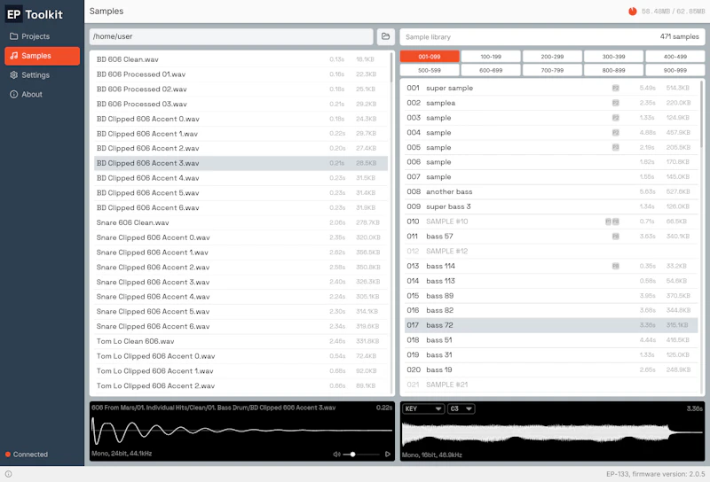Viewport: 710px width, 482px height.
Task: Click the pad badge on bass 57 row
Action: click(615, 237)
